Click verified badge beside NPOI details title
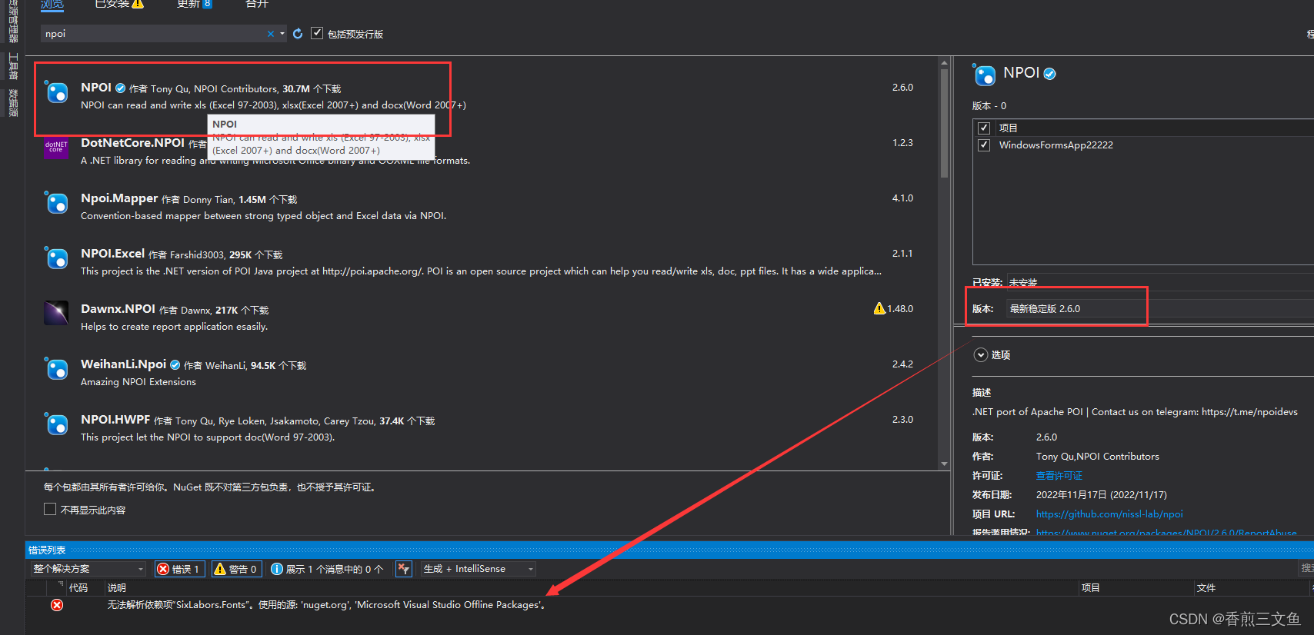Image resolution: width=1314 pixels, height=635 pixels. tap(1049, 74)
